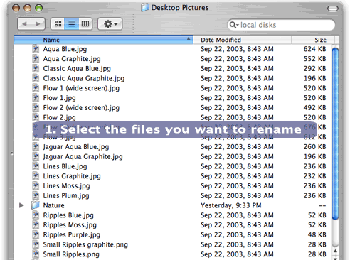Click the Aqua Graphite.jpg file icon

[36, 58]
